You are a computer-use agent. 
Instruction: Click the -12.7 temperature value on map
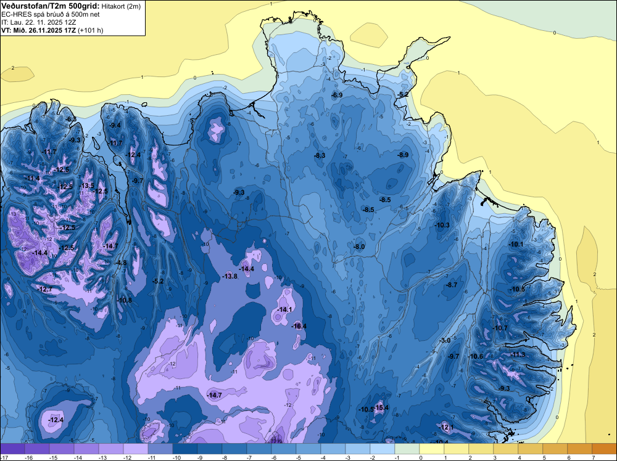click(44, 289)
